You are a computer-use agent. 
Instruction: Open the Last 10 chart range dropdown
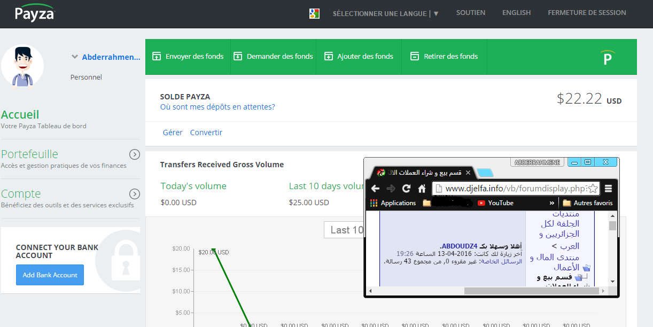[344, 230]
